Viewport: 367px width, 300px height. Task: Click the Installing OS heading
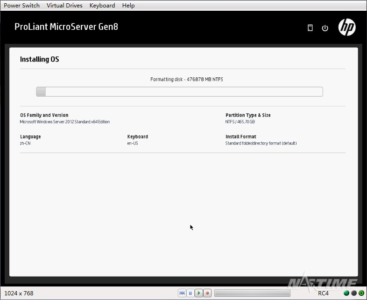coord(39,59)
